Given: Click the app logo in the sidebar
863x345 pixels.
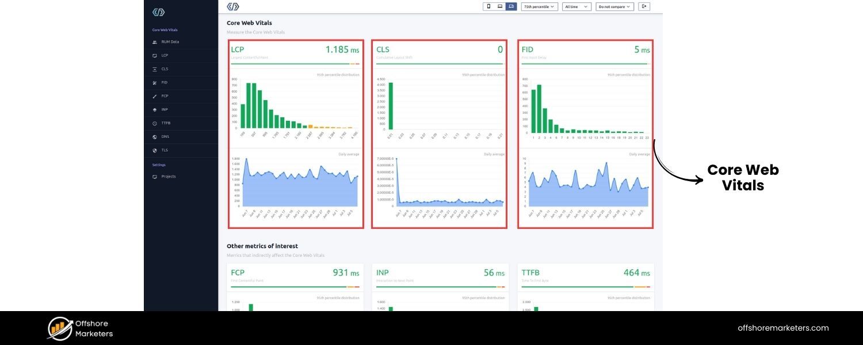Looking at the screenshot, I should coord(159,11).
